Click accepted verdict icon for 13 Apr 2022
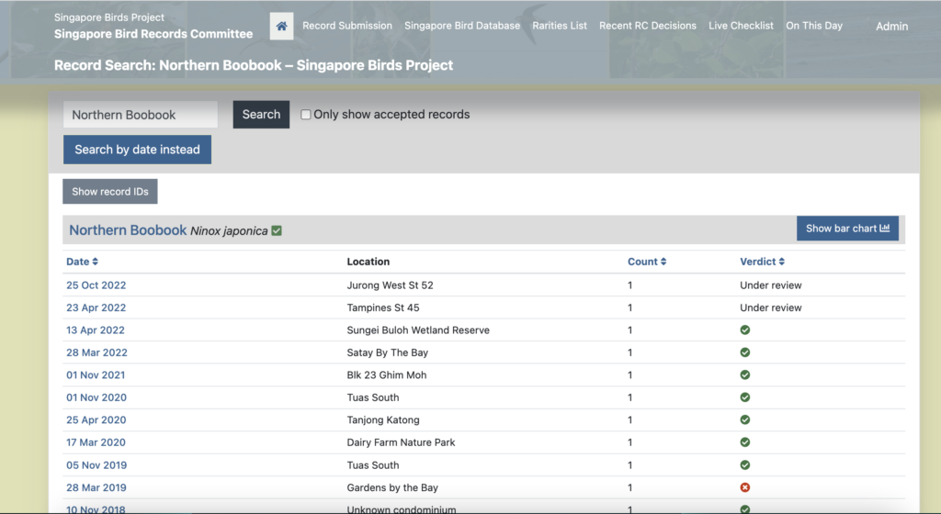The width and height of the screenshot is (941, 514). click(x=745, y=330)
